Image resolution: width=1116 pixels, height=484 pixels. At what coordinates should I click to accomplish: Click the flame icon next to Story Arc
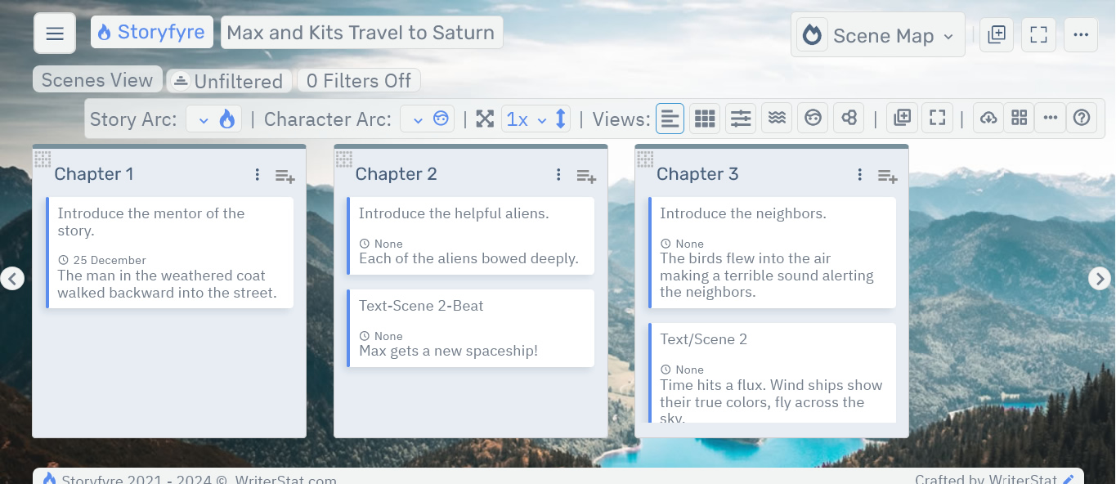[229, 118]
